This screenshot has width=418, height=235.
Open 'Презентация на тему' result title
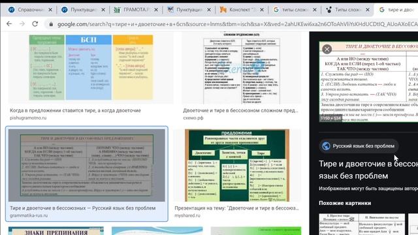click(x=236, y=208)
